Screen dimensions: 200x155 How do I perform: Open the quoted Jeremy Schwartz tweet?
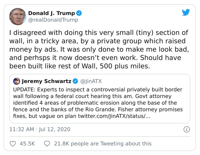click(x=100, y=97)
